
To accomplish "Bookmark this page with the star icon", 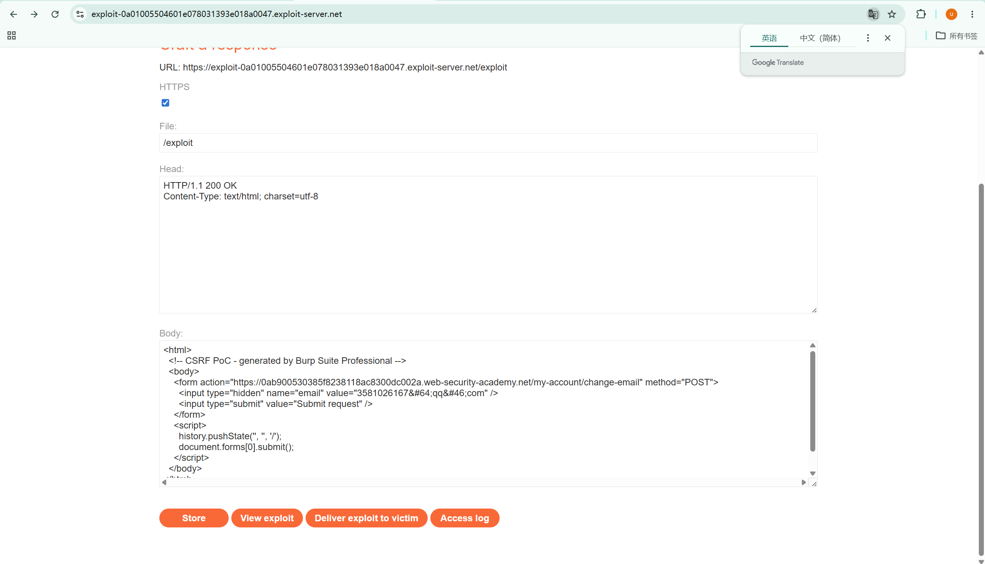I will pyautogui.click(x=892, y=14).
